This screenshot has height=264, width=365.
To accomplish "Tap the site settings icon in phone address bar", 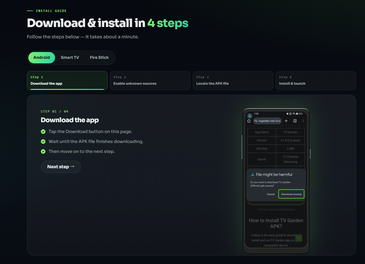I will 256,121.
